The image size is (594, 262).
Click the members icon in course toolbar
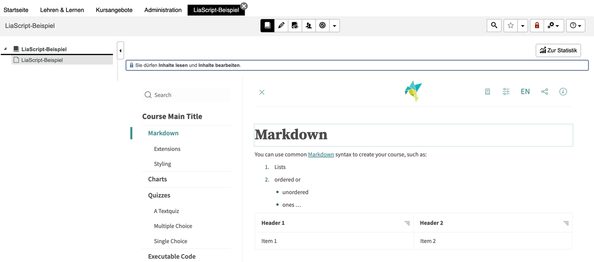tap(309, 26)
